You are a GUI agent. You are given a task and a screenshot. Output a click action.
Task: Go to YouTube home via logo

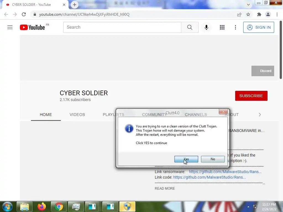[x=32, y=27]
